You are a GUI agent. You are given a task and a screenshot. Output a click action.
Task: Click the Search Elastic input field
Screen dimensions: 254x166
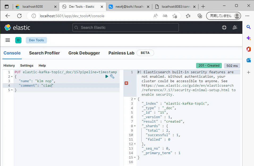(126, 27)
